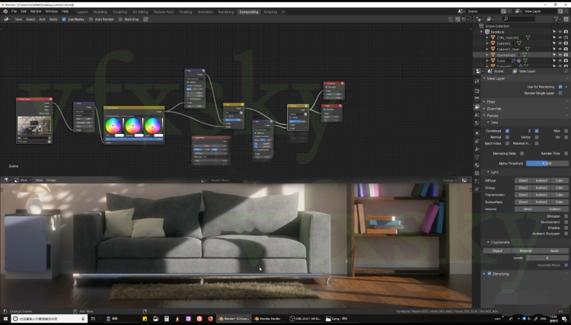The width and height of the screenshot is (571, 325).
Task: Select the Cabinet1 object in outliner
Action: (x=504, y=43)
